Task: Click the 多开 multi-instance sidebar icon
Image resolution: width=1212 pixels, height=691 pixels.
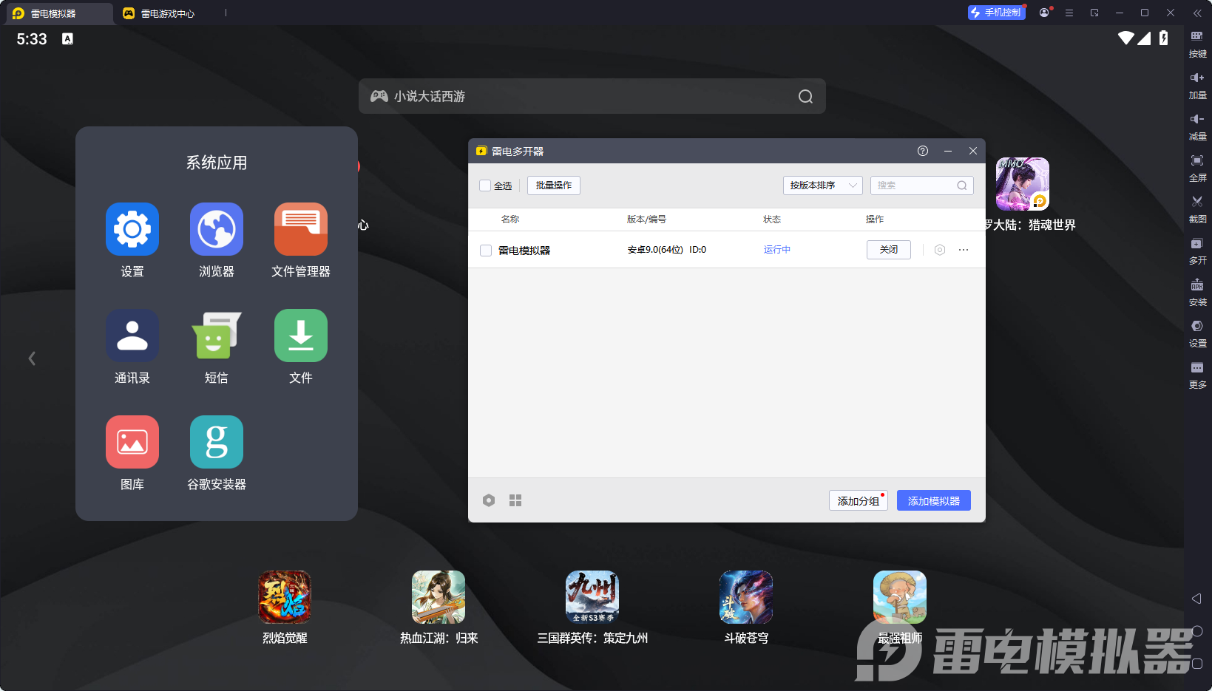Action: click(x=1196, y=244)
